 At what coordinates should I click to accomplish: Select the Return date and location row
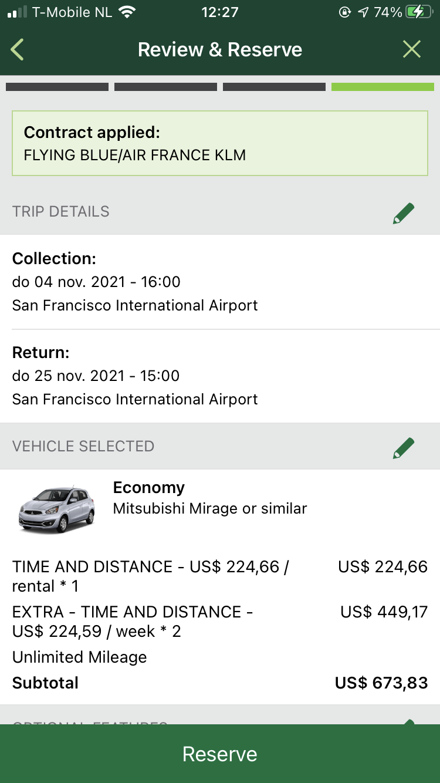(220, 376)
